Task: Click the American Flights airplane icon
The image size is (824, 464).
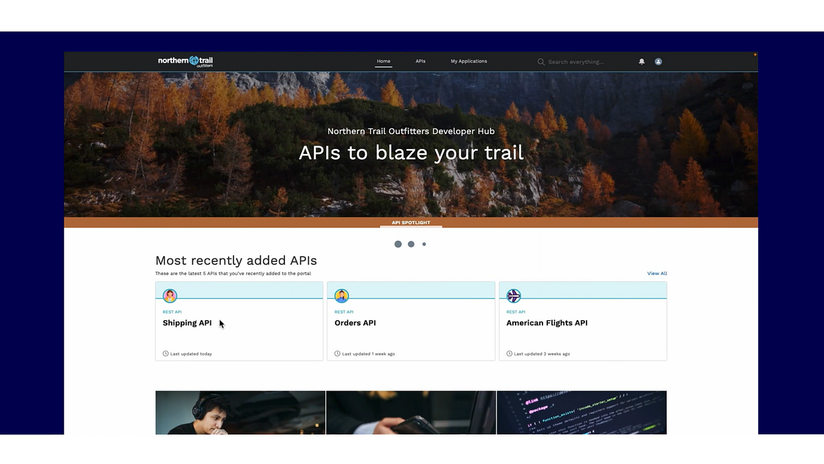Action: click(513, 296)
